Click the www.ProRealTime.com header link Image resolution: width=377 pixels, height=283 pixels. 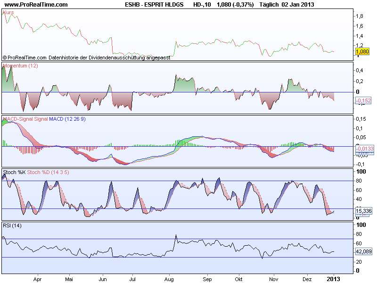(36, 4)
